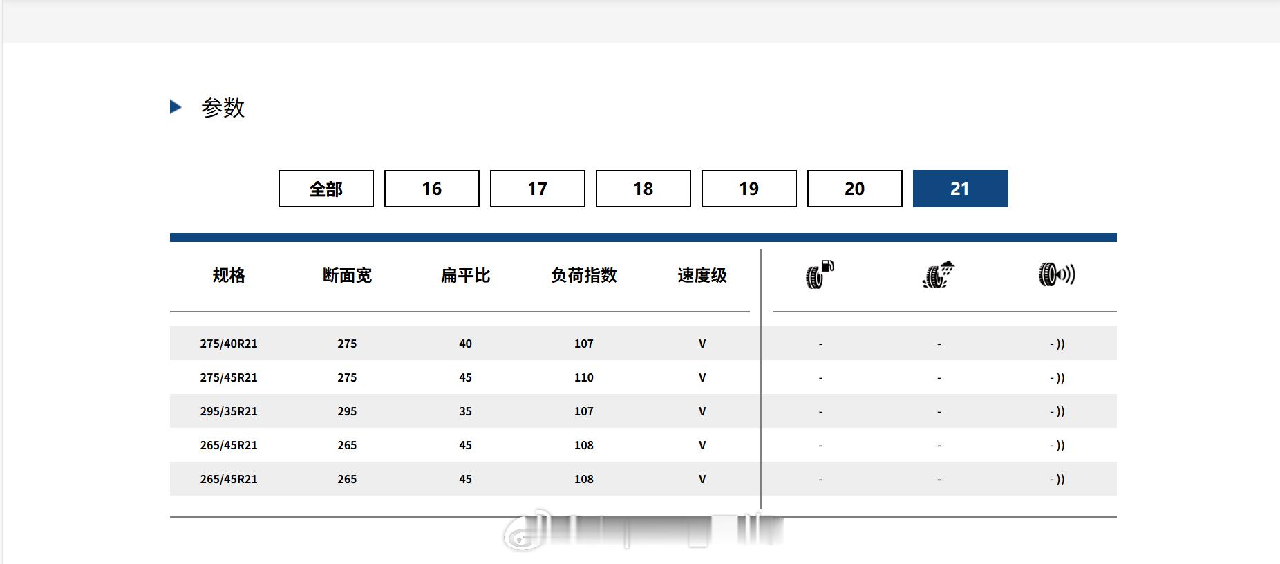Click aspect ratio 35 cell
The width and height of the screenshot is (1280, 564).
pyautogui.click(x=465, y=411)
